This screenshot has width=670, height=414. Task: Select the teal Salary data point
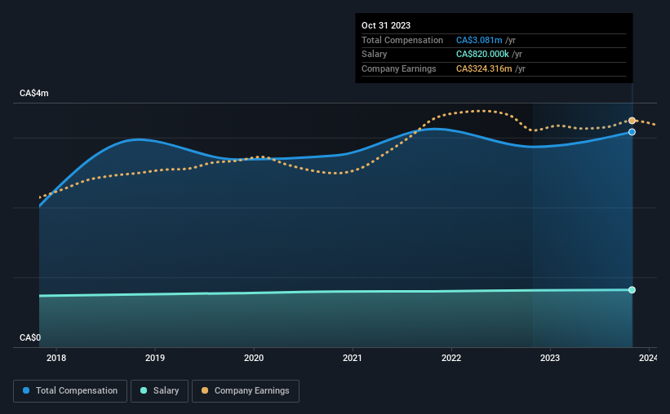pyautogui.click(x=632, y=290)
